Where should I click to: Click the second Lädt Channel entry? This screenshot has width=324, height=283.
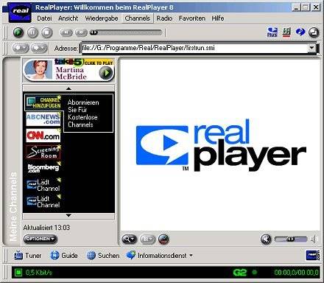[43, 201]
